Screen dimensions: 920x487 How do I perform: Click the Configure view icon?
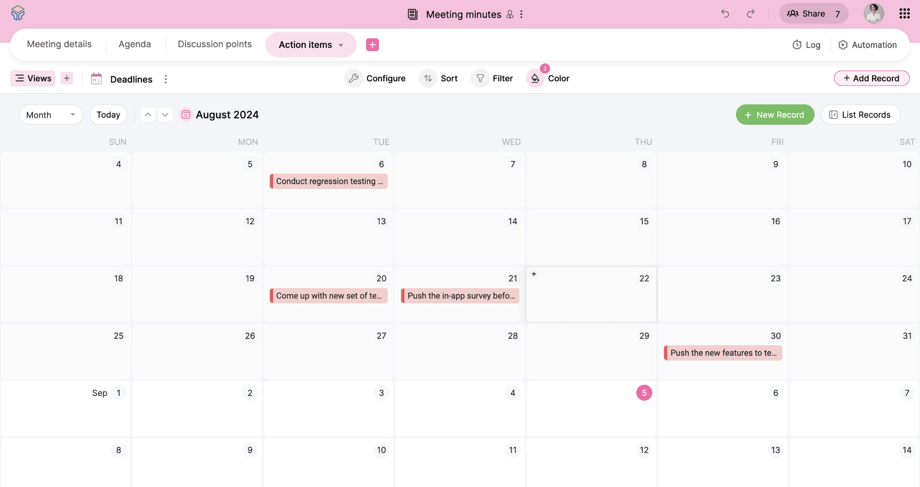353,78
